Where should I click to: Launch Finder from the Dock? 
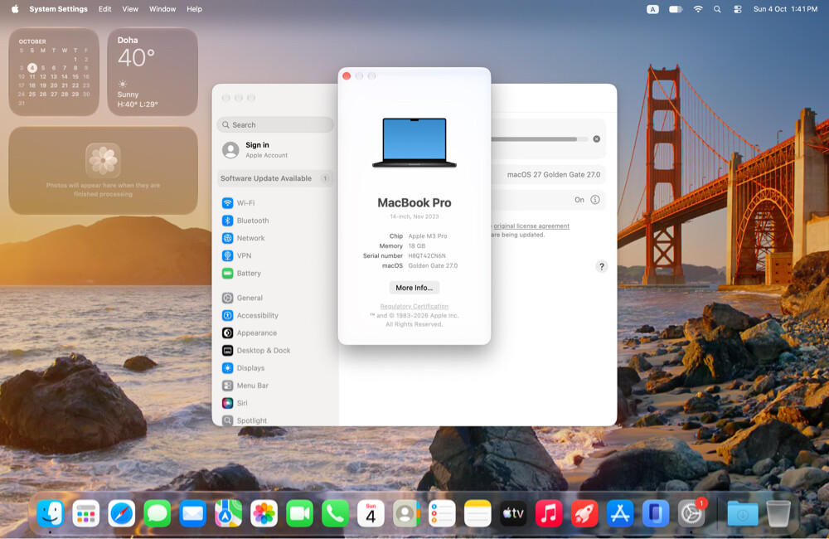click(51, 513)
